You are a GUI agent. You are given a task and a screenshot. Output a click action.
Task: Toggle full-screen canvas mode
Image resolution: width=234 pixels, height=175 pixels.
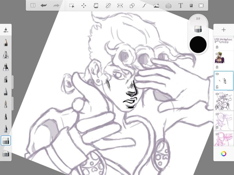coord(201,6)
